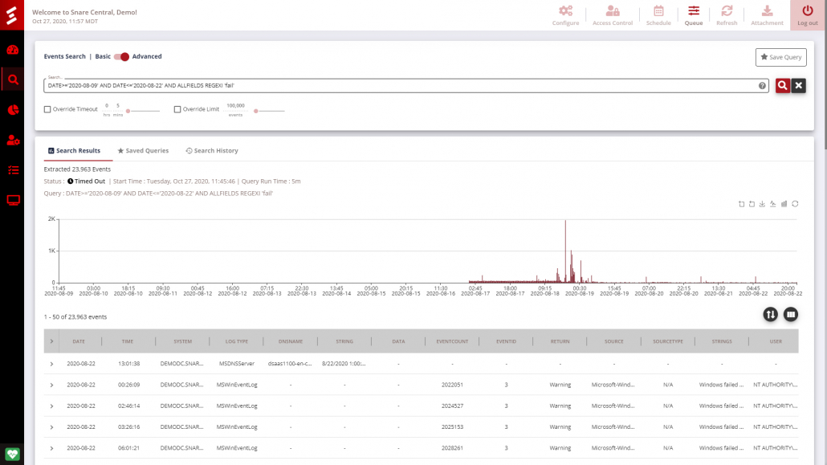Image resolution: width=827 pixels, height=465 pixels.
Task: Select the MSDNSServer log type cell
Action: pyautogui.click(x=237, y=364)
